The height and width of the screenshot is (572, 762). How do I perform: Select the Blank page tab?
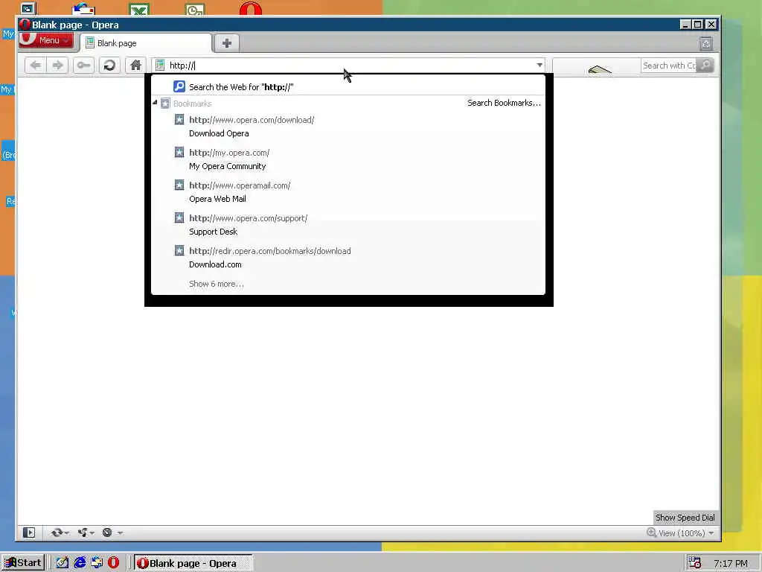pos(145,42)
